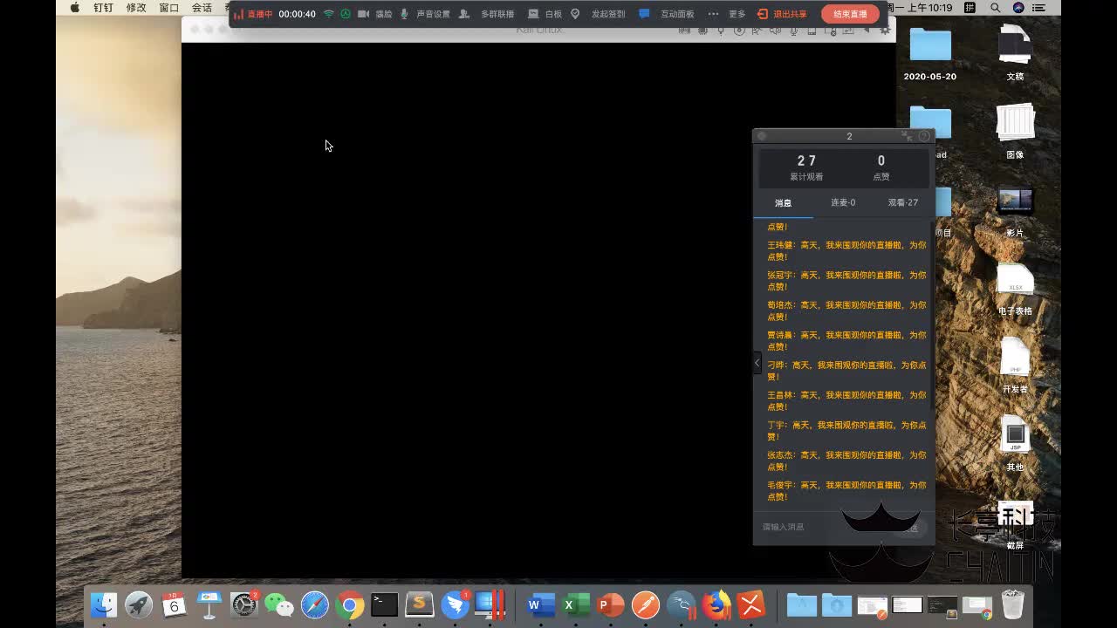Click 张冠宇's chat message
Image resolution: width=1117 pixels, height=628 pixels.
pyautogui.click(x=846, y=281)
